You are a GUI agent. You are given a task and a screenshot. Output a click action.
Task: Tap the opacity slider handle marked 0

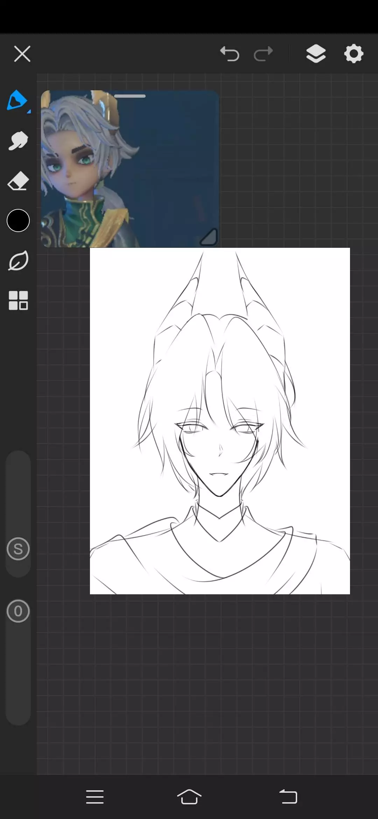(18, 611)
